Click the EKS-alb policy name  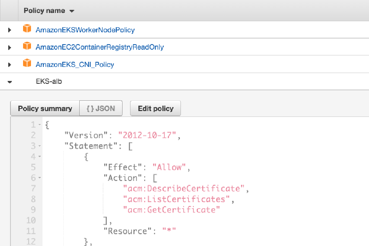[x=49, y=82]
